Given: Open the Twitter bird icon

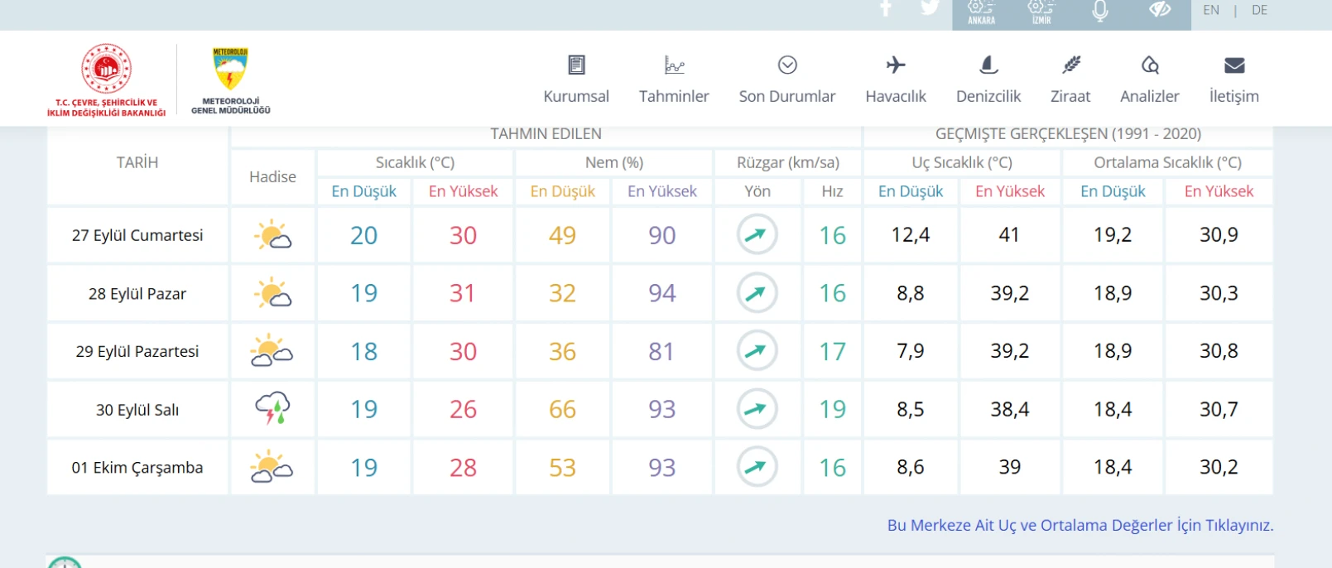Looking at the screenshot, I should (x=930, y=8).
